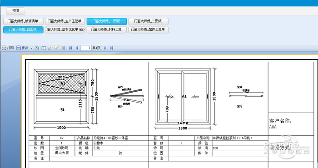
Task: Click the 3.6平轨 label under sliding window
Action: pos(183,123)
